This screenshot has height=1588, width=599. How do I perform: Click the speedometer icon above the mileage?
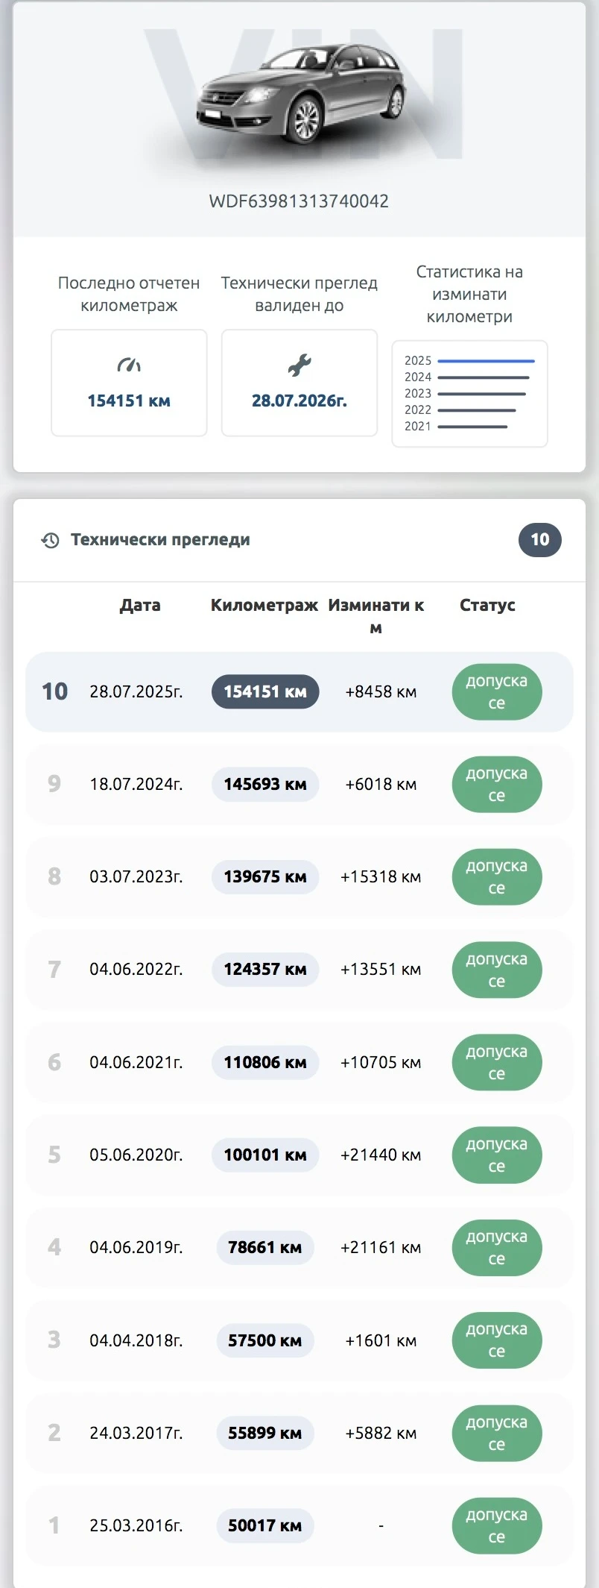tap(129, 365)
